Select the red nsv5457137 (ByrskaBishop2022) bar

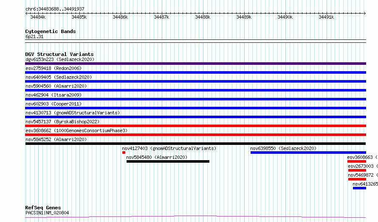195,126
